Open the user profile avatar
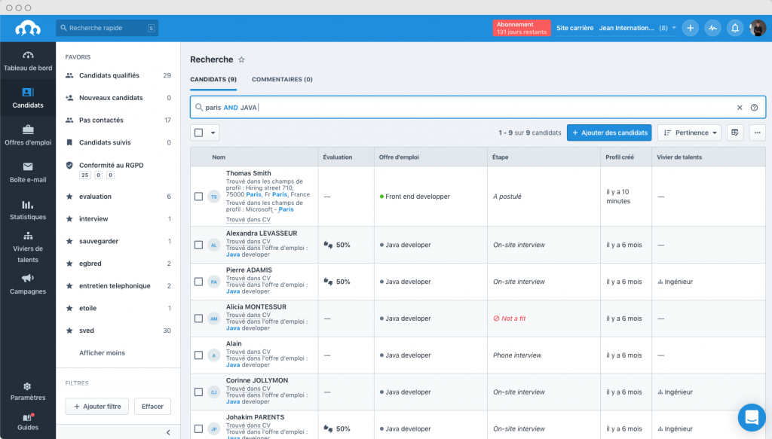Image resolution: width=772 pixels, height=439 pixels. click(x=758, y=28)
